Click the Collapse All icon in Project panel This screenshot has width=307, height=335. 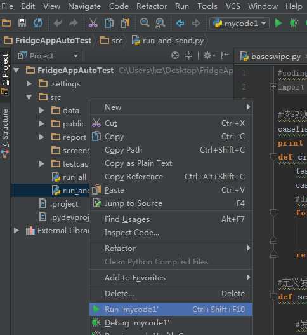coord(188,56)
